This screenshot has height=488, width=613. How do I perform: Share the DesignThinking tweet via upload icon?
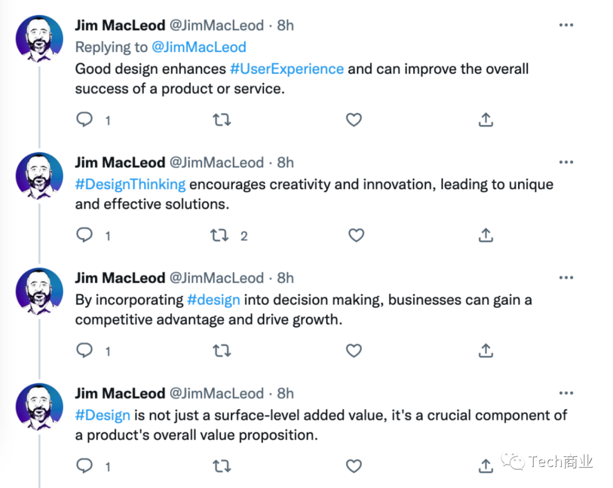pyautogui.click(x=485, y=235)
